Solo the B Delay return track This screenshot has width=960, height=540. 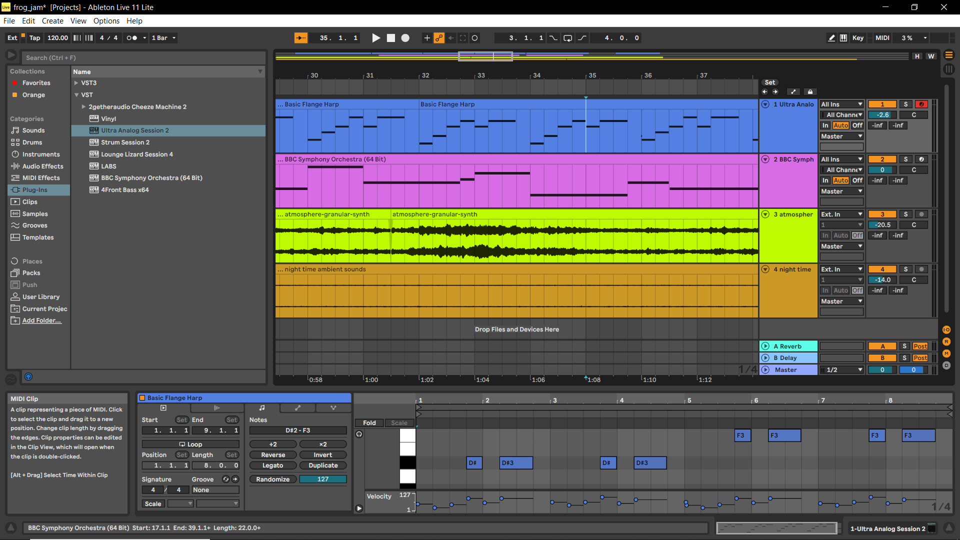[x=904, y=358]
